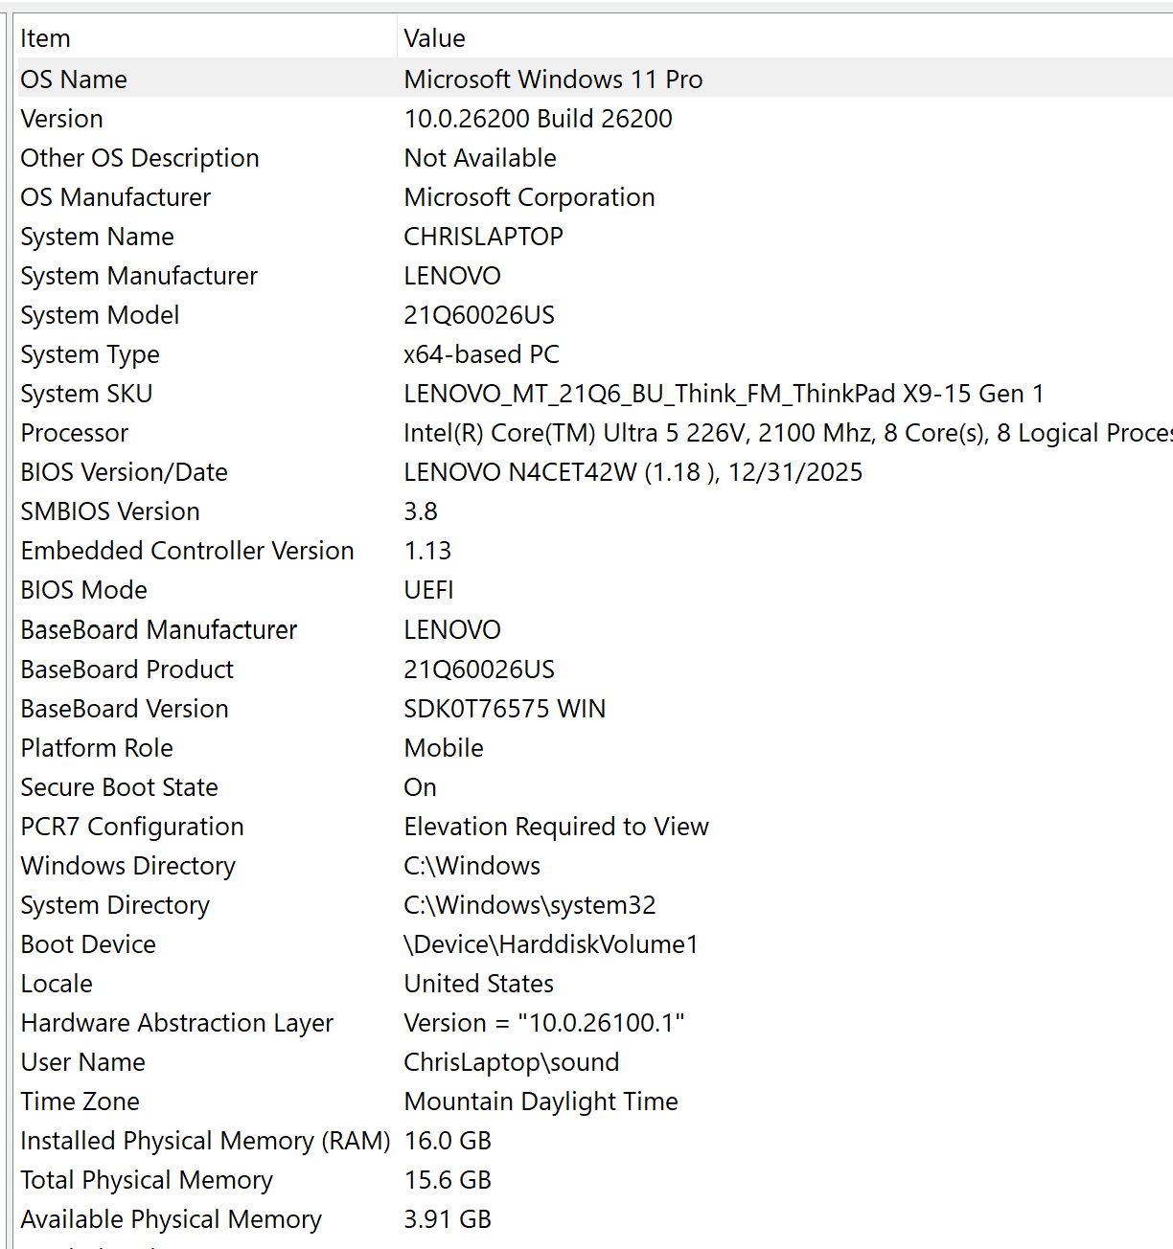Select the System Model row
Screen dimensions: 1173x1249
[595, 315]
